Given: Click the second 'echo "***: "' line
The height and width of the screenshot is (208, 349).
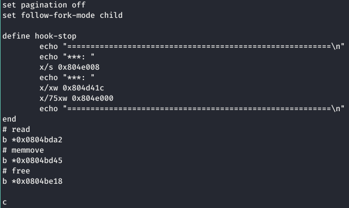Looking at the screenshot, I should click(67, 78).
